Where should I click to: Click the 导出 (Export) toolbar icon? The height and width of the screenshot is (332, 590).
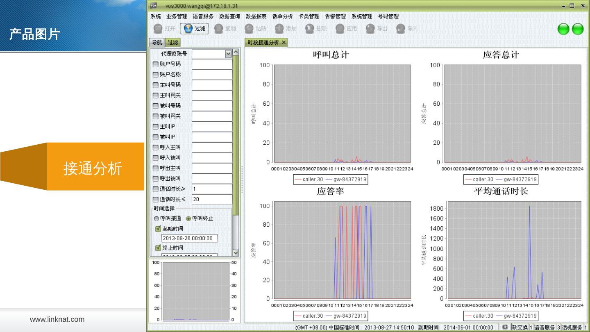(370, 29)
